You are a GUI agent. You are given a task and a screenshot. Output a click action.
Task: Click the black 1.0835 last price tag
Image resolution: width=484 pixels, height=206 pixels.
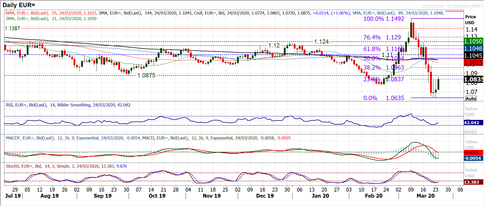(x=473, y=80)
